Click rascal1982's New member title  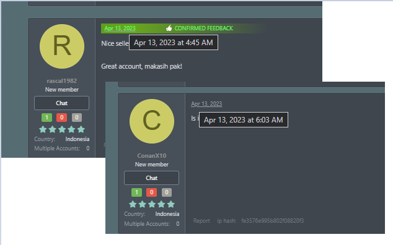(x=61, y=90)
